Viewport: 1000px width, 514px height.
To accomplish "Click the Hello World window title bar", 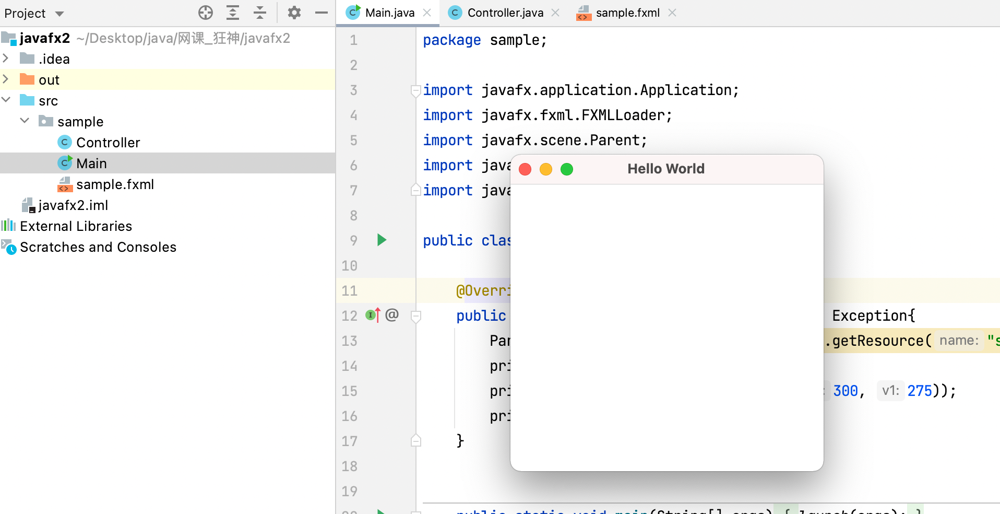I will [666, 169].
